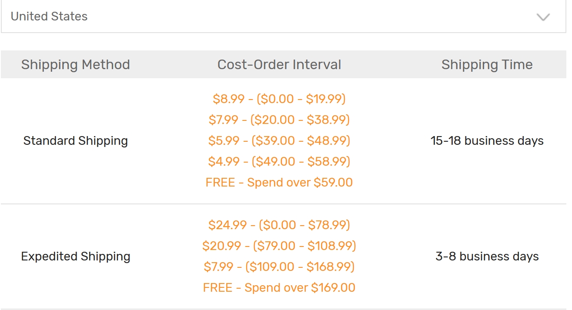Click the $24.99 expedited shipping rate line
This screenshot has width=572, height=310.
click(x=279, y=225)
